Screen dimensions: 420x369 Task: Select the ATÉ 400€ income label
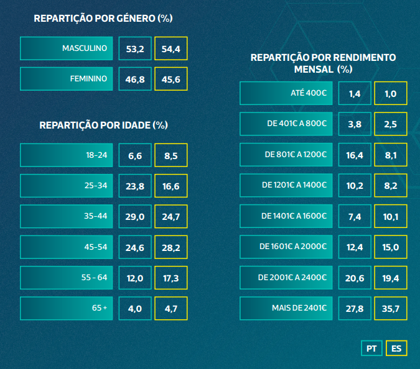coord(286,93)
